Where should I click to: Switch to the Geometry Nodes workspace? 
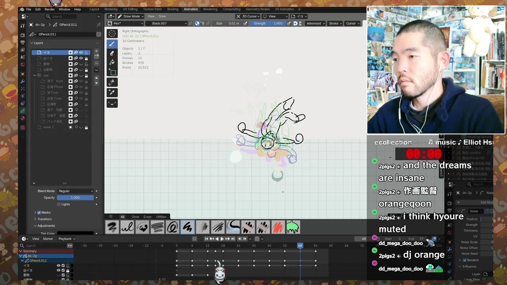(x=257, y=9)
